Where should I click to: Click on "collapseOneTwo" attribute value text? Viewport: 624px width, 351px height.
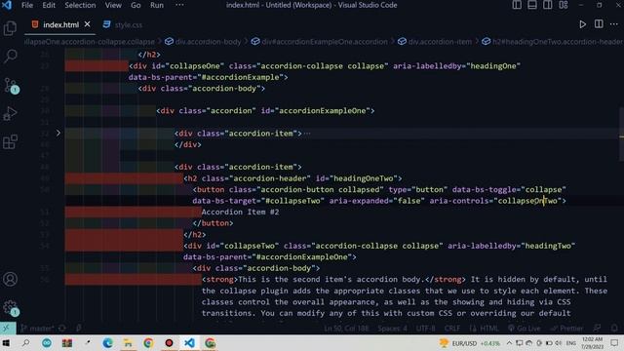[x=527, y=201]
